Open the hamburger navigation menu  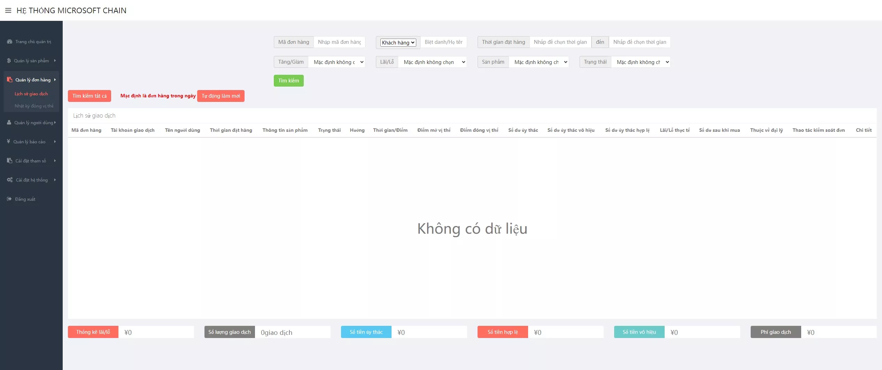[8, 10]
